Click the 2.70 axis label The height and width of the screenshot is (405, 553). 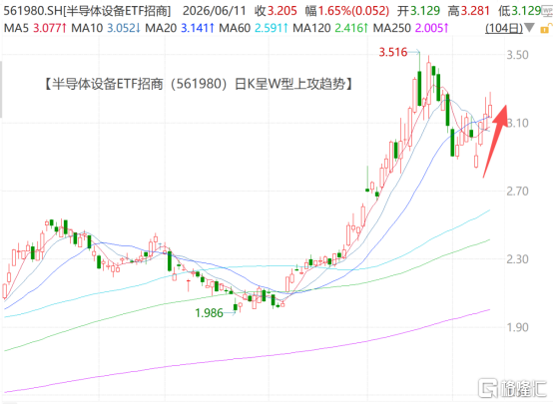tap(517, 192)
